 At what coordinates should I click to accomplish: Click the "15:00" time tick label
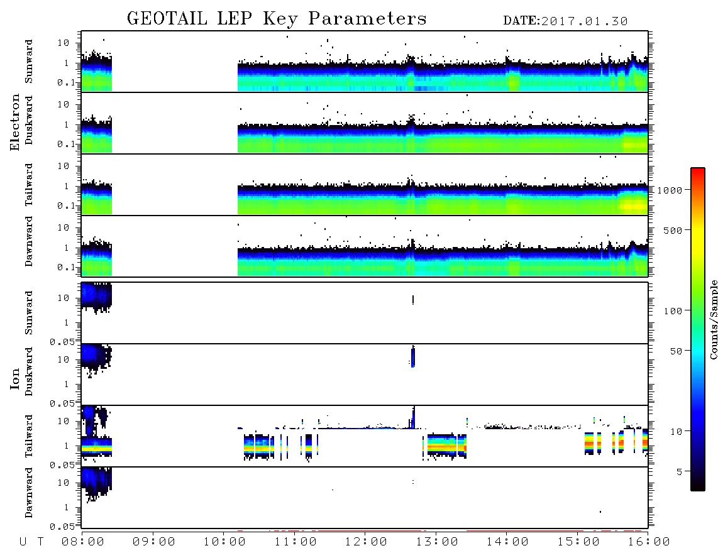coord(578,542)
